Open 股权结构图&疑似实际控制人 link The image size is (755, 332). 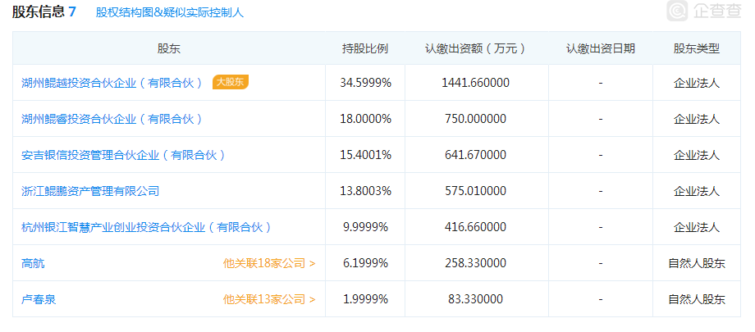169,13
